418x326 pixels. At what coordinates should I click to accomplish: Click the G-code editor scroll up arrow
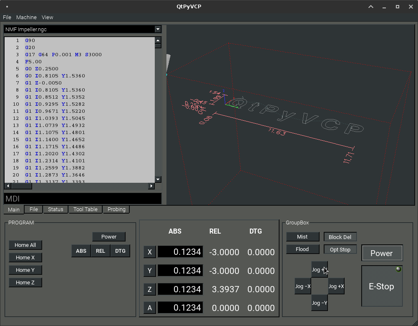pyautogui.click(x=158, y=40)
